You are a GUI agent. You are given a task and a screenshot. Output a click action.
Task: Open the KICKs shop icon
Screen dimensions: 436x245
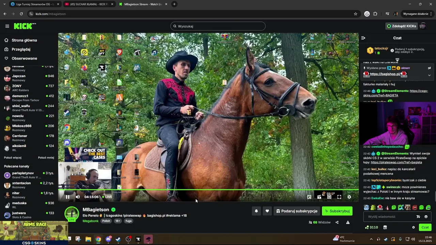[x=385, y=227]
